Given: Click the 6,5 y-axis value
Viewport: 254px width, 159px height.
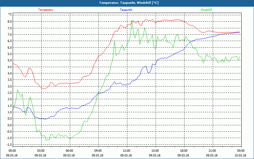Looking at the screenshot, I should [x=10, y=41].
